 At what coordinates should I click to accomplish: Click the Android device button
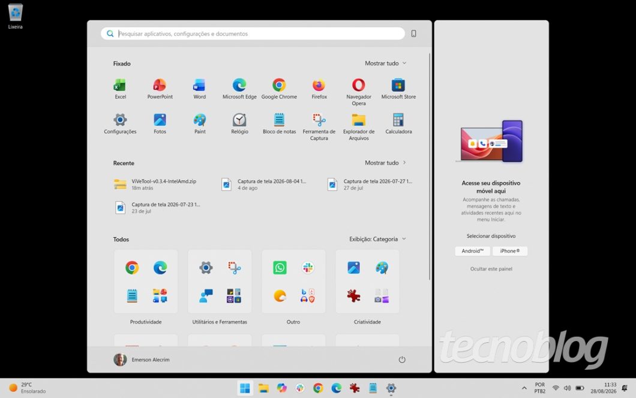473,251
